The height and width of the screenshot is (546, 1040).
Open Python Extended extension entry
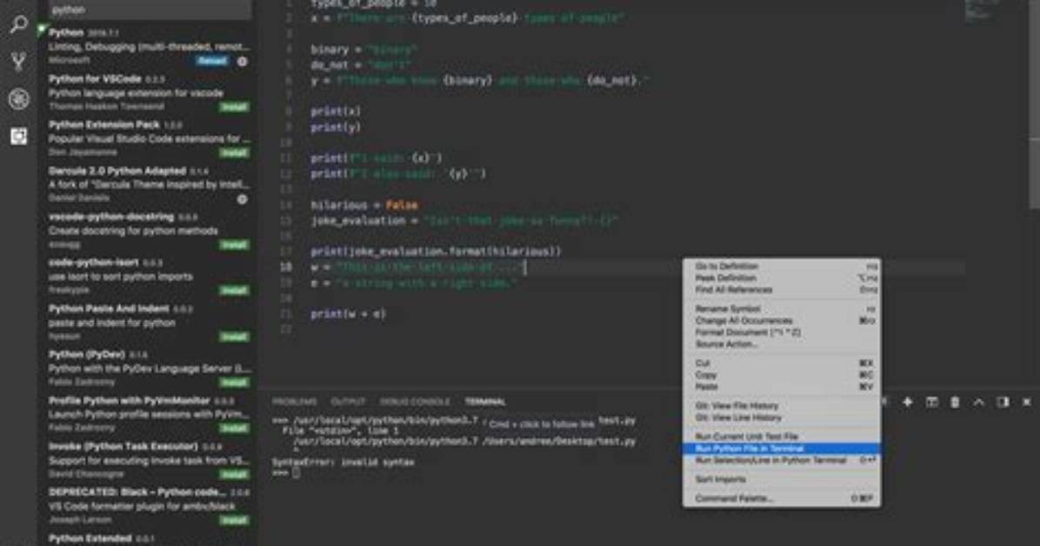tap(149, 539)
